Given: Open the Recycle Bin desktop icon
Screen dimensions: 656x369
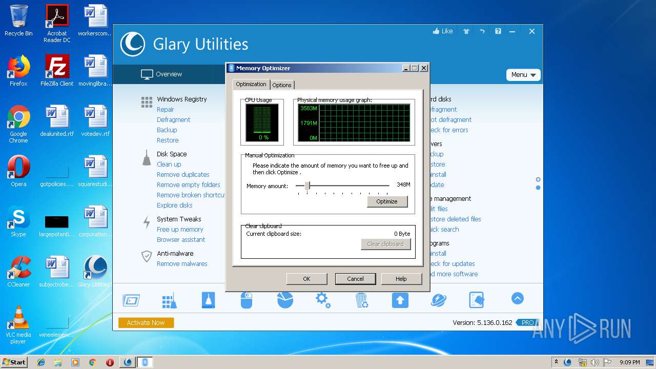Looking at the screenshot, I should 18,20.
